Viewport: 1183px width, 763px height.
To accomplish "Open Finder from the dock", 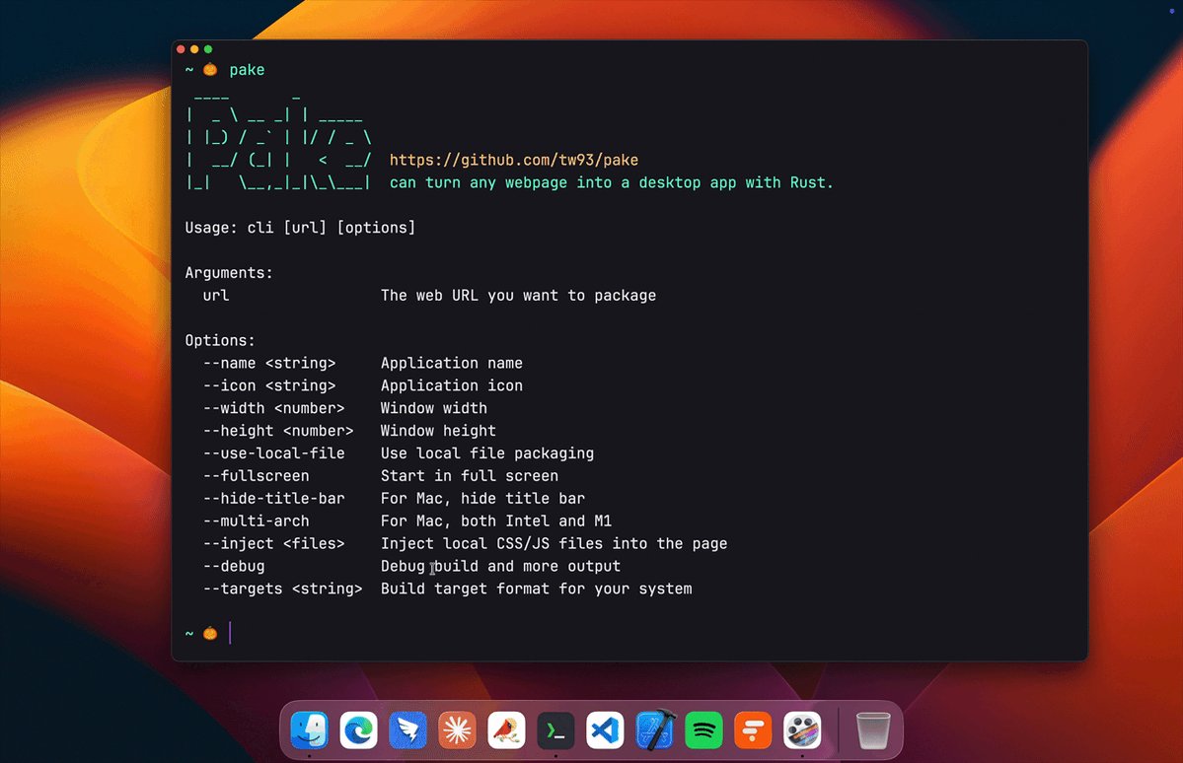I will point(310,730).
